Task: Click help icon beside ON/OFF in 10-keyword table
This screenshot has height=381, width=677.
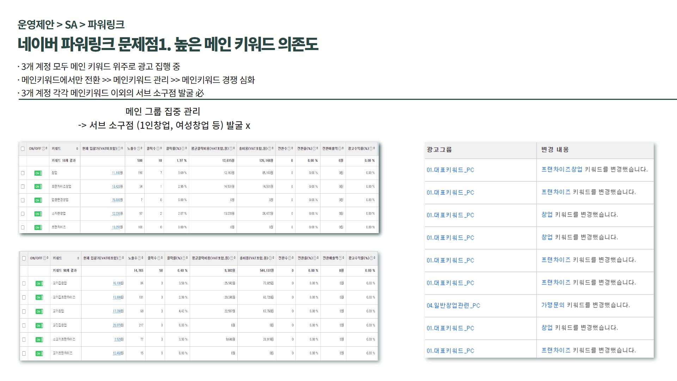Action: coord(43,149)
